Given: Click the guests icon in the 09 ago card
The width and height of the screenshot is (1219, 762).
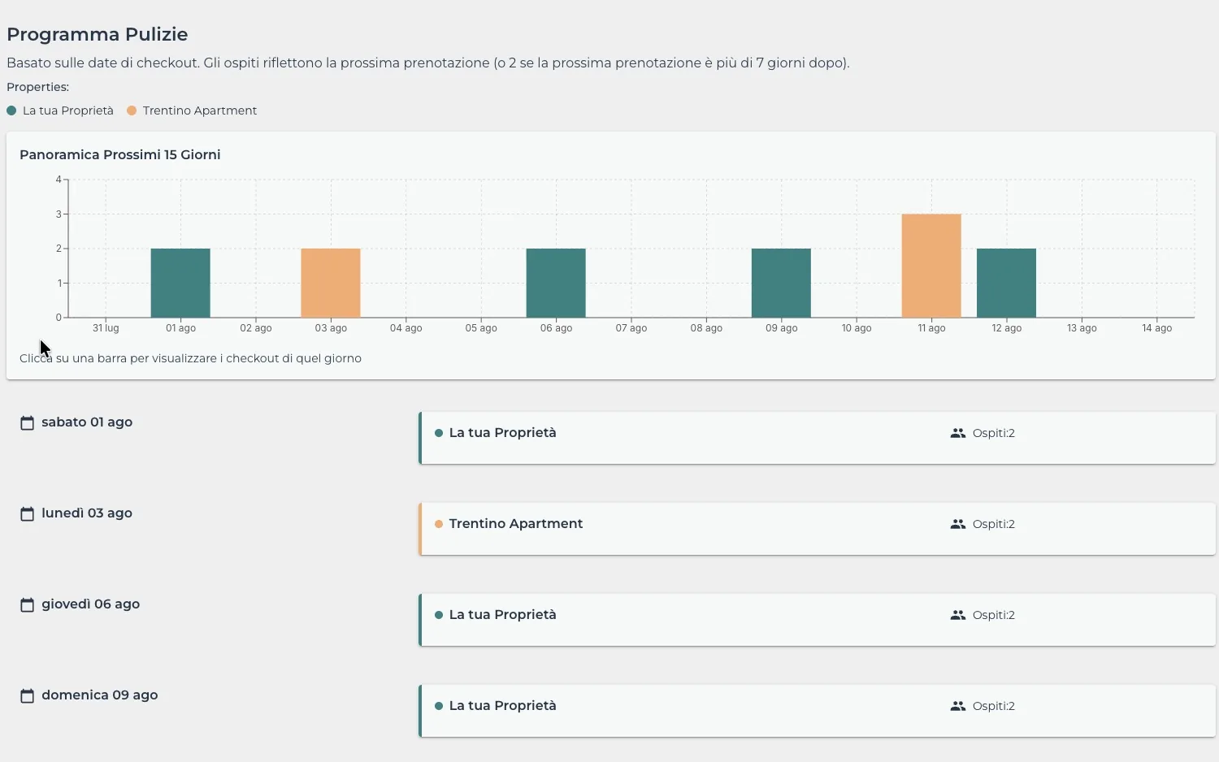Looking at the screenshot, I should tap(958, 706).
